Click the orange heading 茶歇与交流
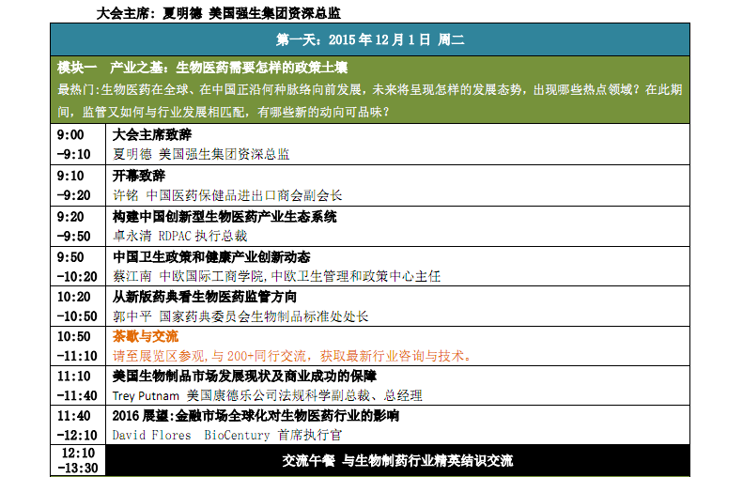The width and height of the screenshot is (743, 477). (x=145, y=336)
